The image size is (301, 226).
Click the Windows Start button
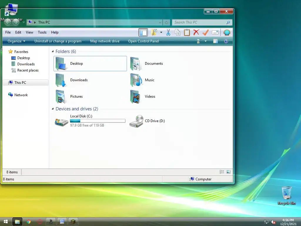tap(6, 222)
